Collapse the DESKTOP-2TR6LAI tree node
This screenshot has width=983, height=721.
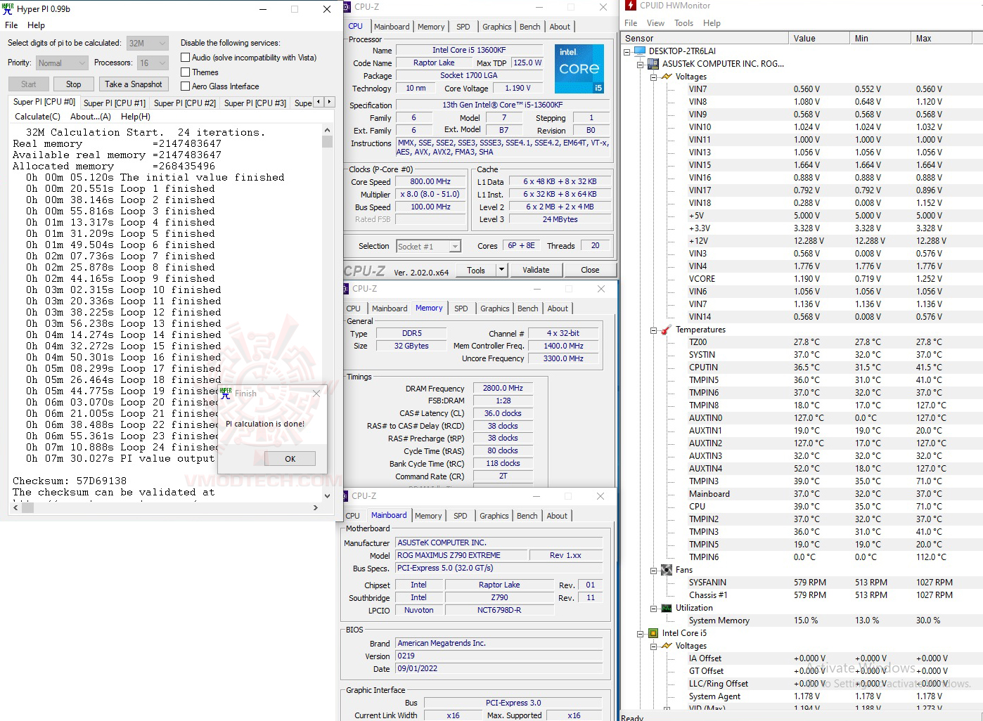pos(627,51)
